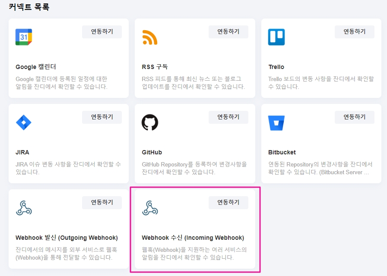This screenshot has height=276, width=387.
Task: Open the Webhook 수신 (Incoming Webhook) title
Action: coord(193,238)
